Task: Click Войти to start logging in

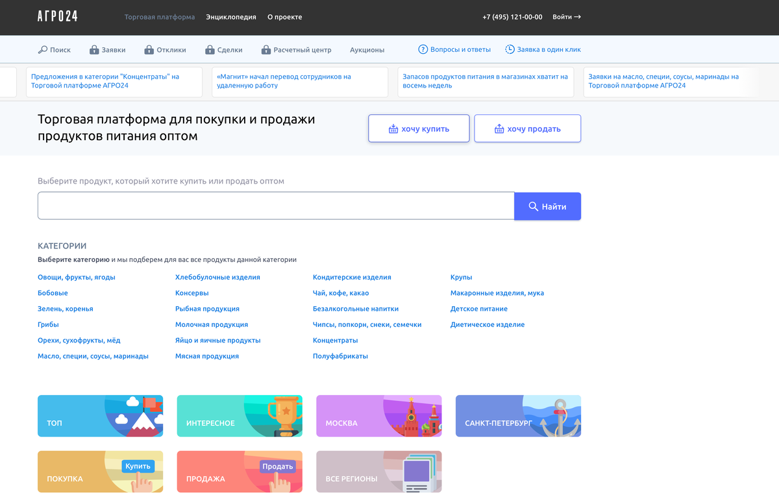Action: pyautogui.click(x=562, y=18)
